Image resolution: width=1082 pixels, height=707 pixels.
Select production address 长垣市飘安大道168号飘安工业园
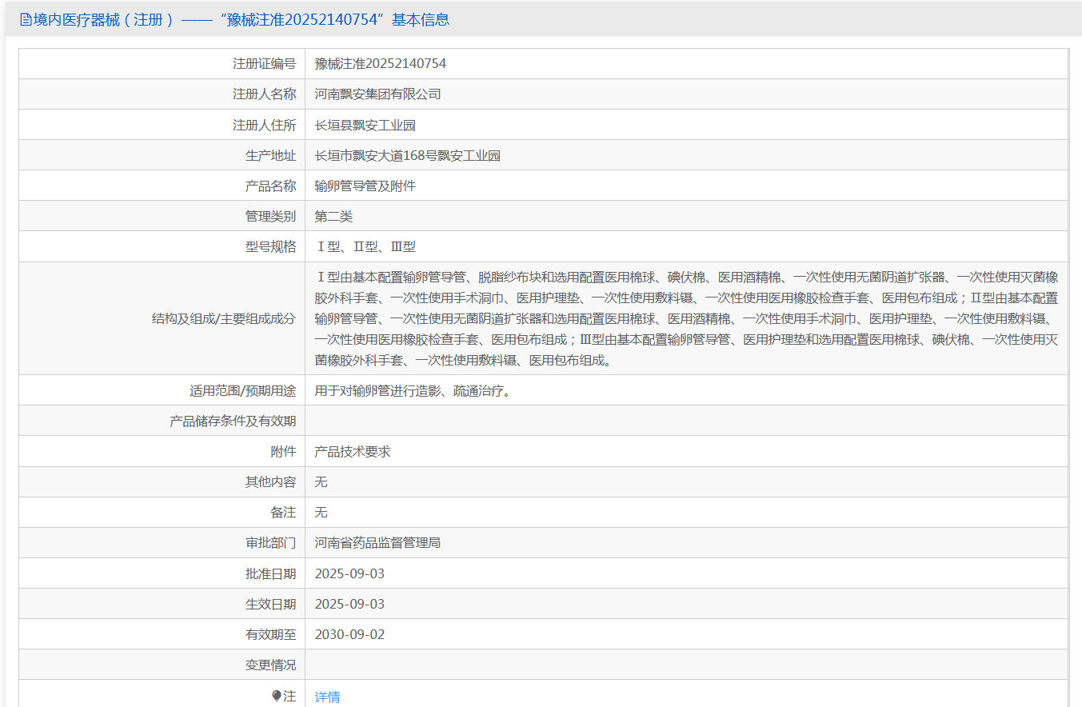[x=408, y=155]
